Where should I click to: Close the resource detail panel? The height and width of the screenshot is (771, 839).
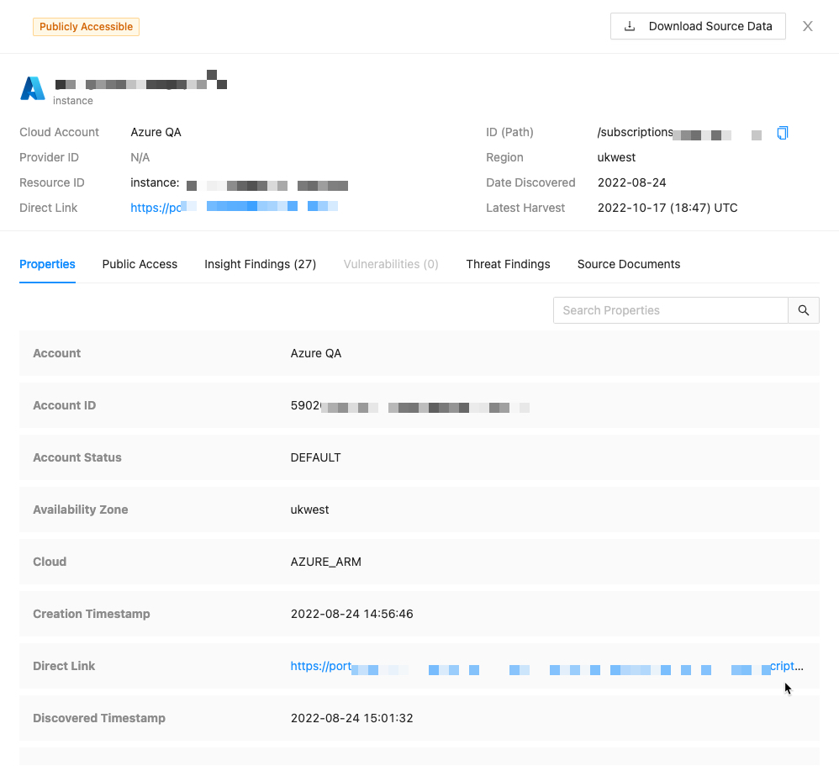(807, 26)
